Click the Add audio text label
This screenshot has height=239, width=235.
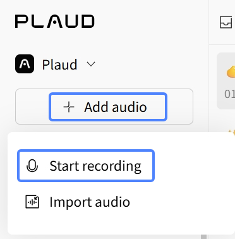[116, 107]
